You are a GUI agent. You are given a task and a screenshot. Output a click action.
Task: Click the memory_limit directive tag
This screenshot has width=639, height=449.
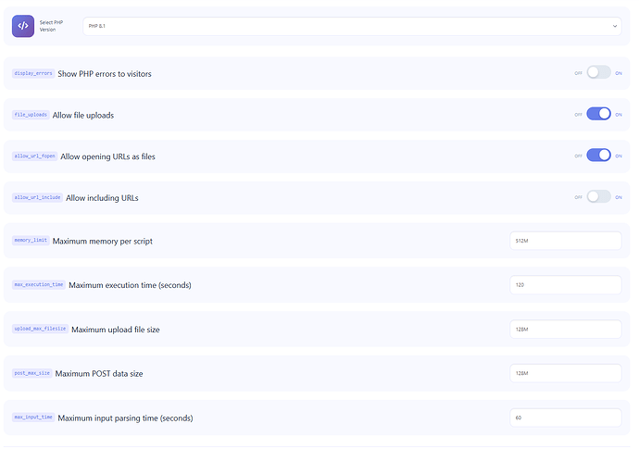pos(31,240)
